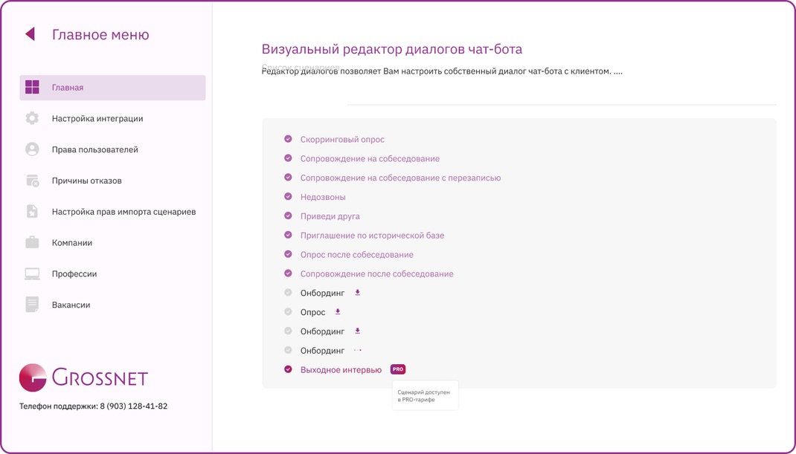Open Сопровождение на собеседование с перезаписью scenario

[400, 178]
